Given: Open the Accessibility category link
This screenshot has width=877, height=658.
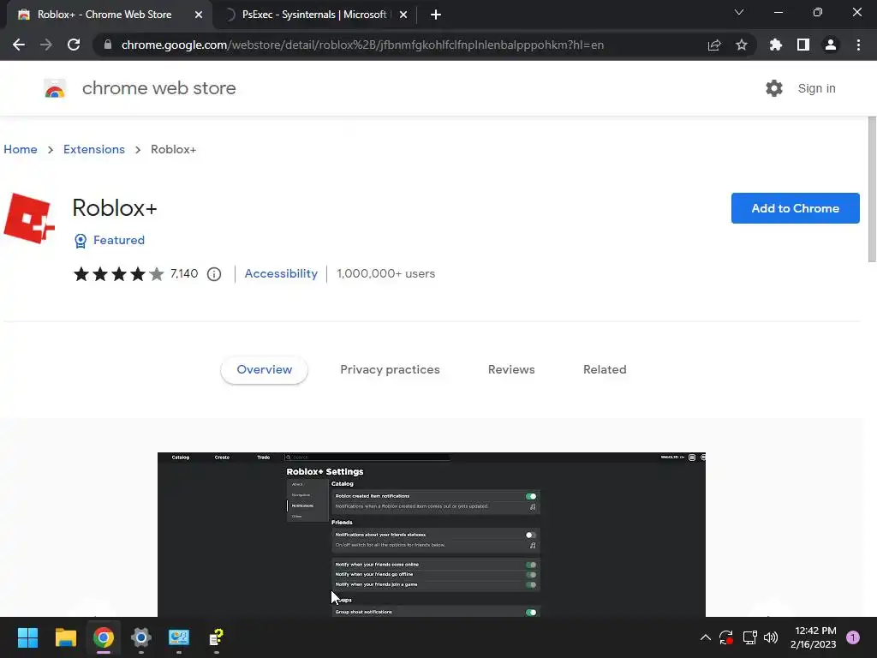Looking at the screenshot, I should point(281,273).
